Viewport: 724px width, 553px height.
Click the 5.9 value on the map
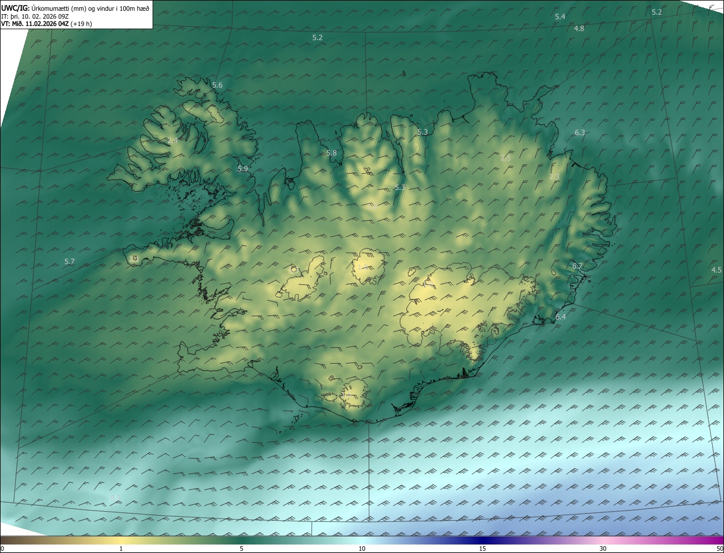243,169
